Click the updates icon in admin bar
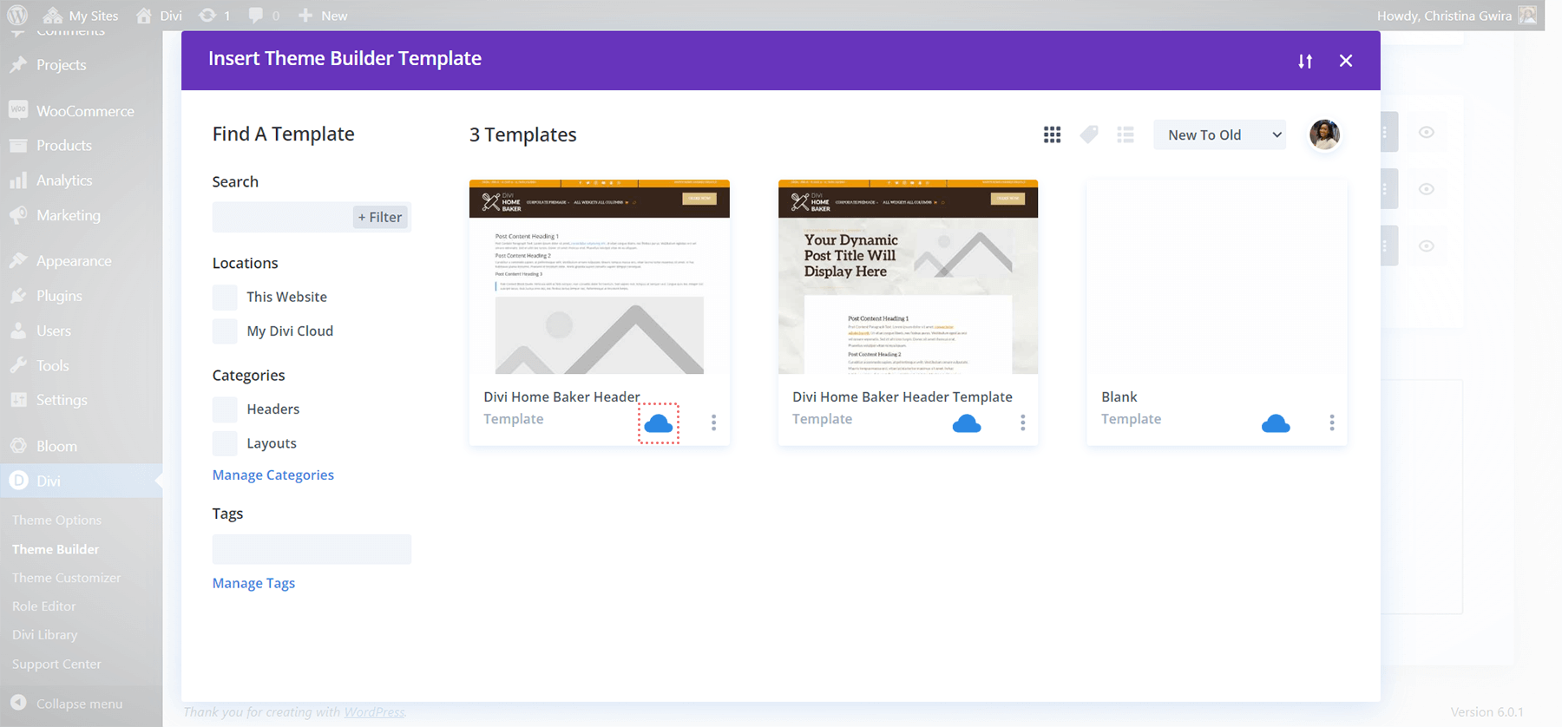 tap(214, 16)
